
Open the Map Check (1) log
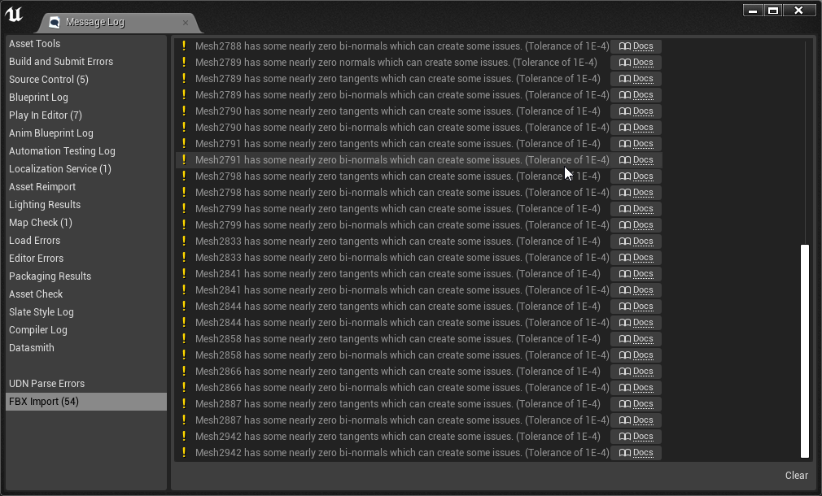point(41,222)
